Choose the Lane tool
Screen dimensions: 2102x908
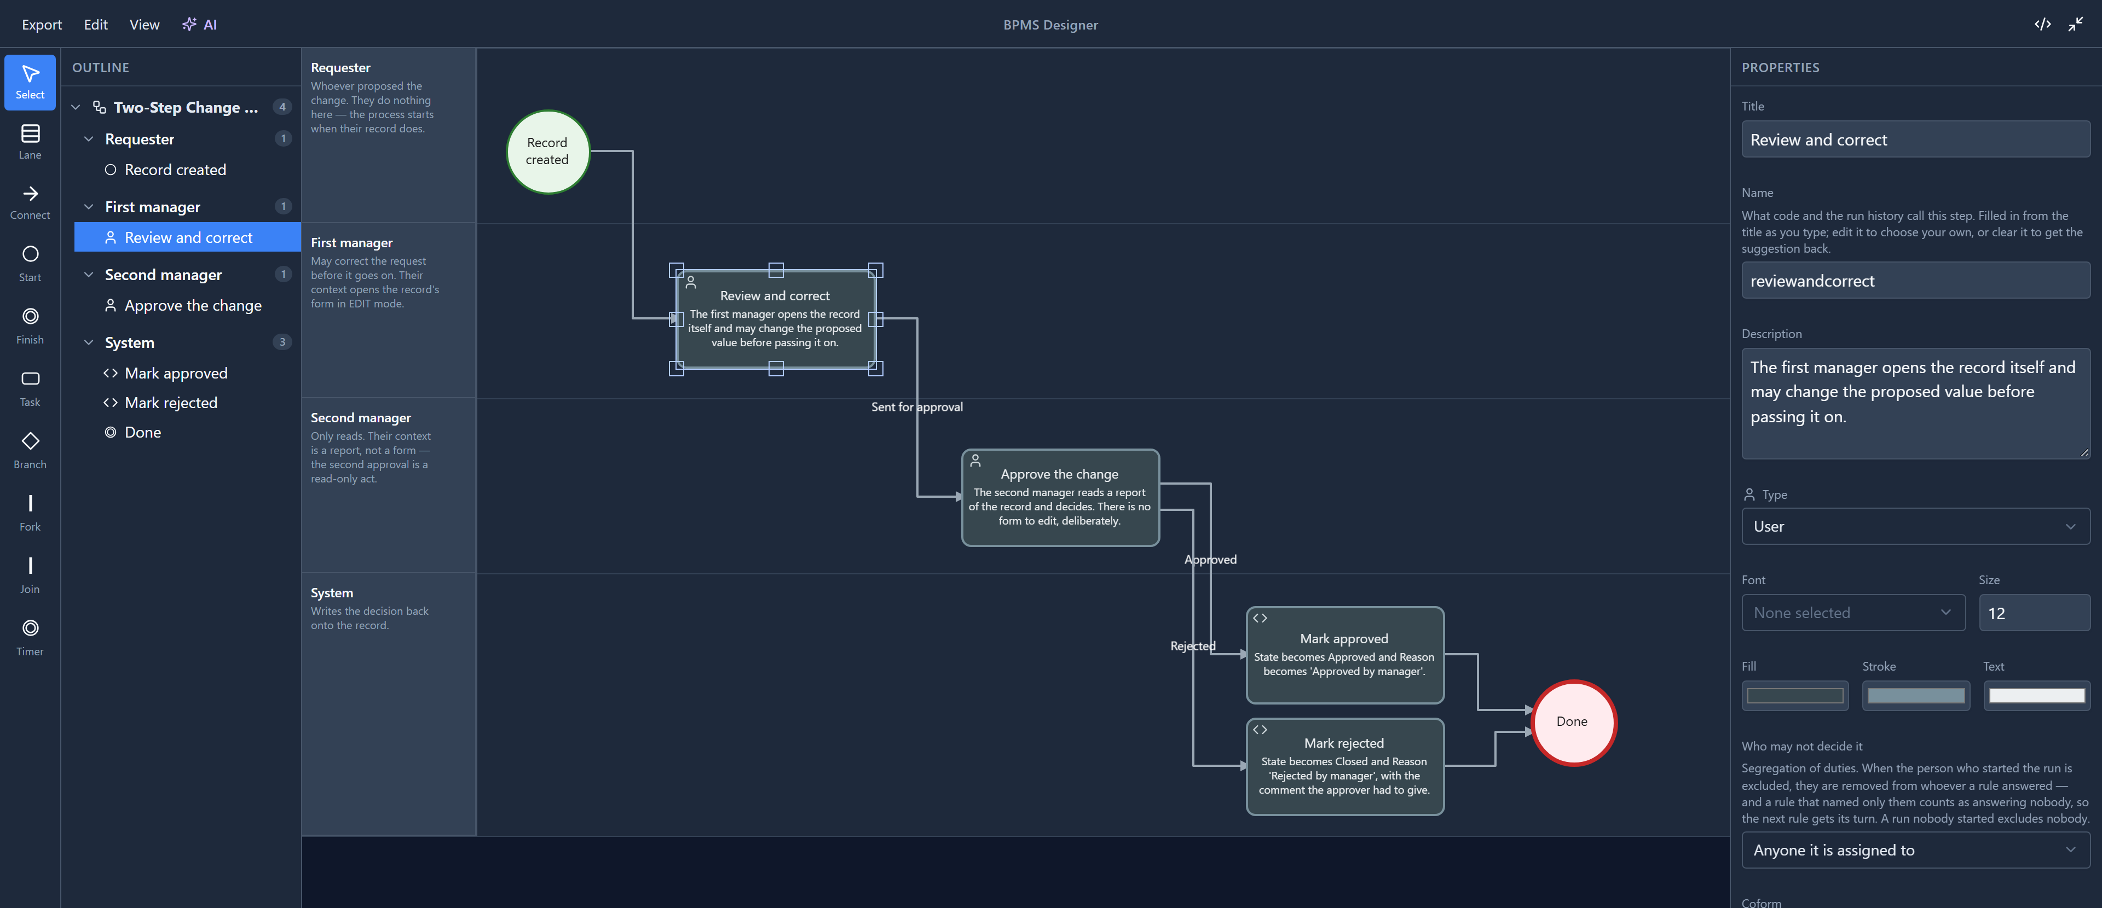30,143
